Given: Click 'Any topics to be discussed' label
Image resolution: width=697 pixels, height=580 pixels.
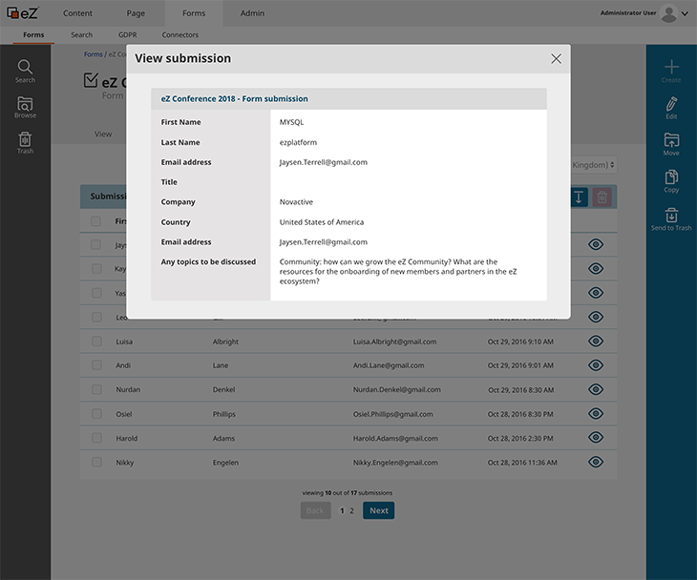Looking at the screenshot, I should (x=208, y=261).
